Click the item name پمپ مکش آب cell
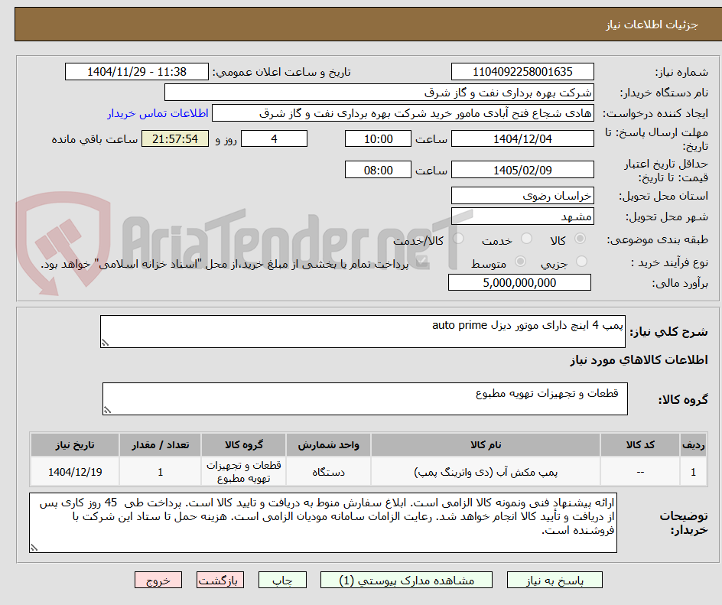 coord(486,472)
